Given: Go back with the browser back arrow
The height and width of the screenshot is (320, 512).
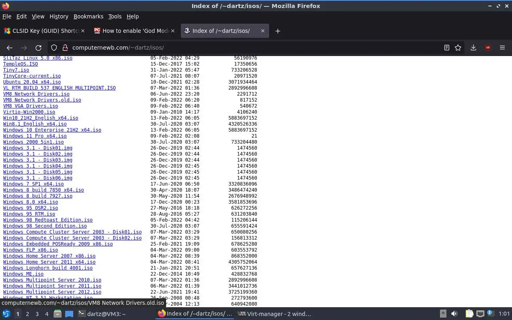Looking at the screenshot, I should pyautogui.click(x=10, y=48).
